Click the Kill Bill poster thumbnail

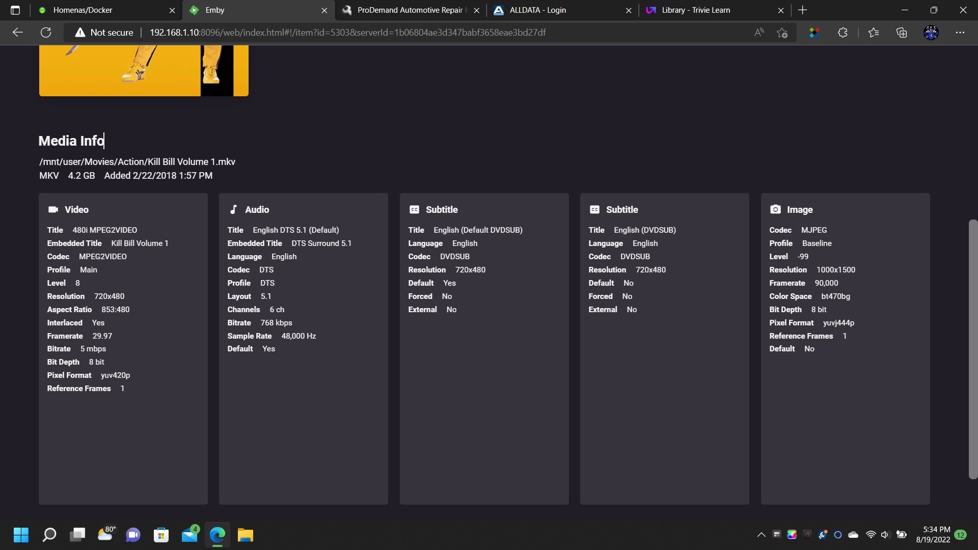(x=144, y=70)
